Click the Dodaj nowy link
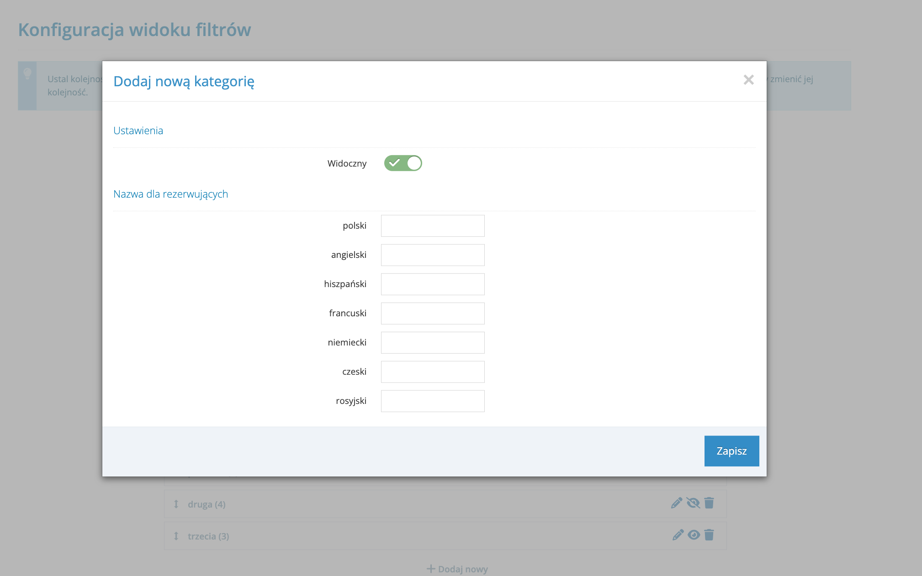922x576 pixels. [x=457, y=569]
